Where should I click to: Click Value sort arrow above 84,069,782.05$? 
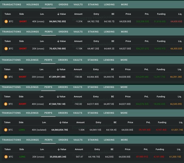click(x=58, y=14)
